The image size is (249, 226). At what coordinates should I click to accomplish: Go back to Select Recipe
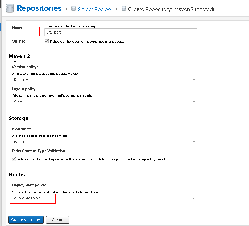click(x=94, y=9)
